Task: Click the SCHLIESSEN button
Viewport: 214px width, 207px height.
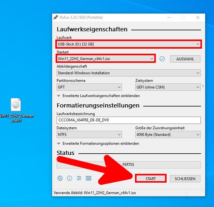Action: tap(185, 179)
